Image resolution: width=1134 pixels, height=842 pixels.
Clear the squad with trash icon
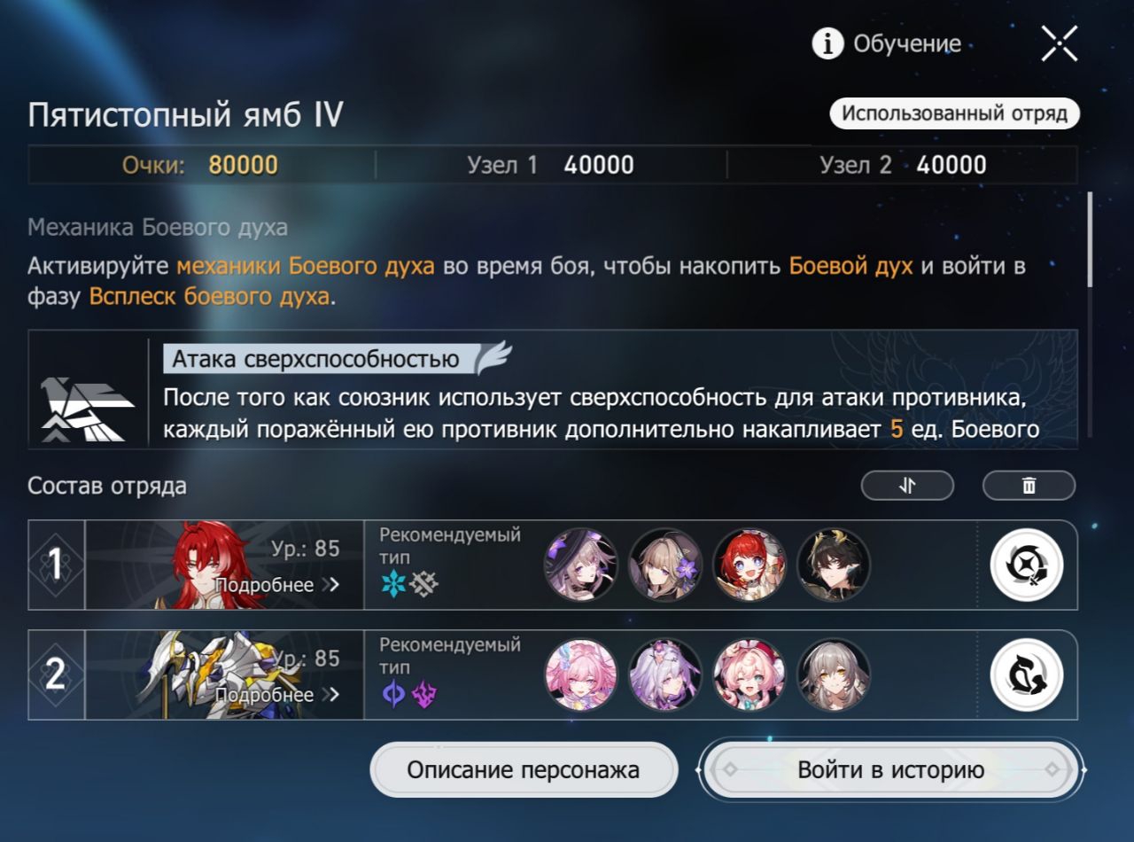(1029, 485)
